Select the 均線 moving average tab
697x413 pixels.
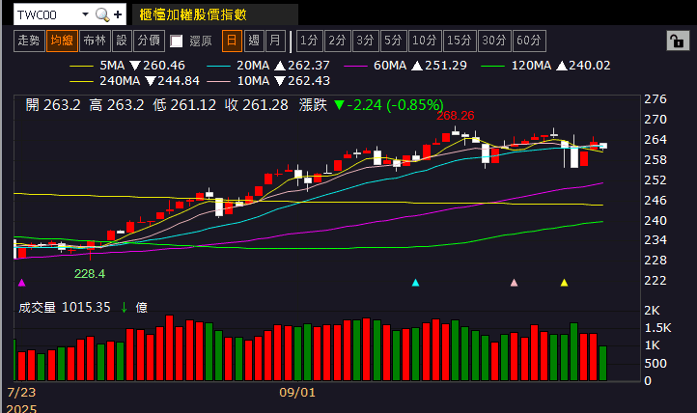(x=62, y=41)
